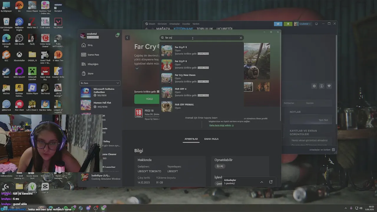Go to TOPLULUK in the Steam window
Screen dimensions: 377x212
pos(205,29)
